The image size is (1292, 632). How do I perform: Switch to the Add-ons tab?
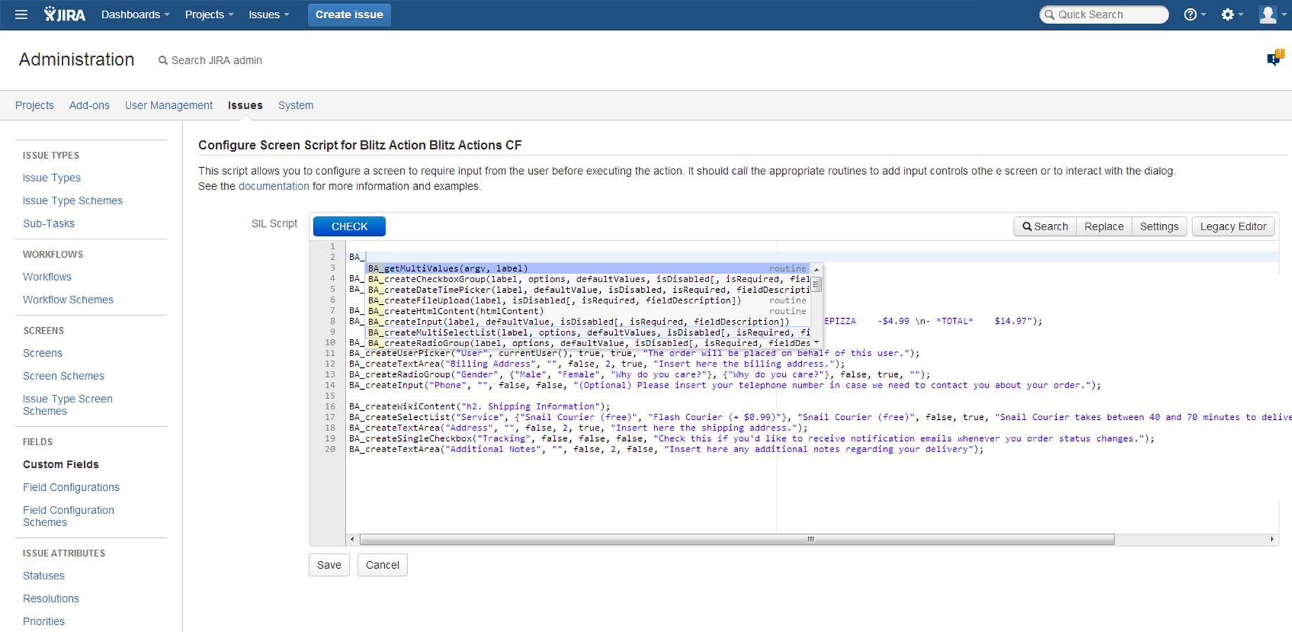tap(89, 105)
